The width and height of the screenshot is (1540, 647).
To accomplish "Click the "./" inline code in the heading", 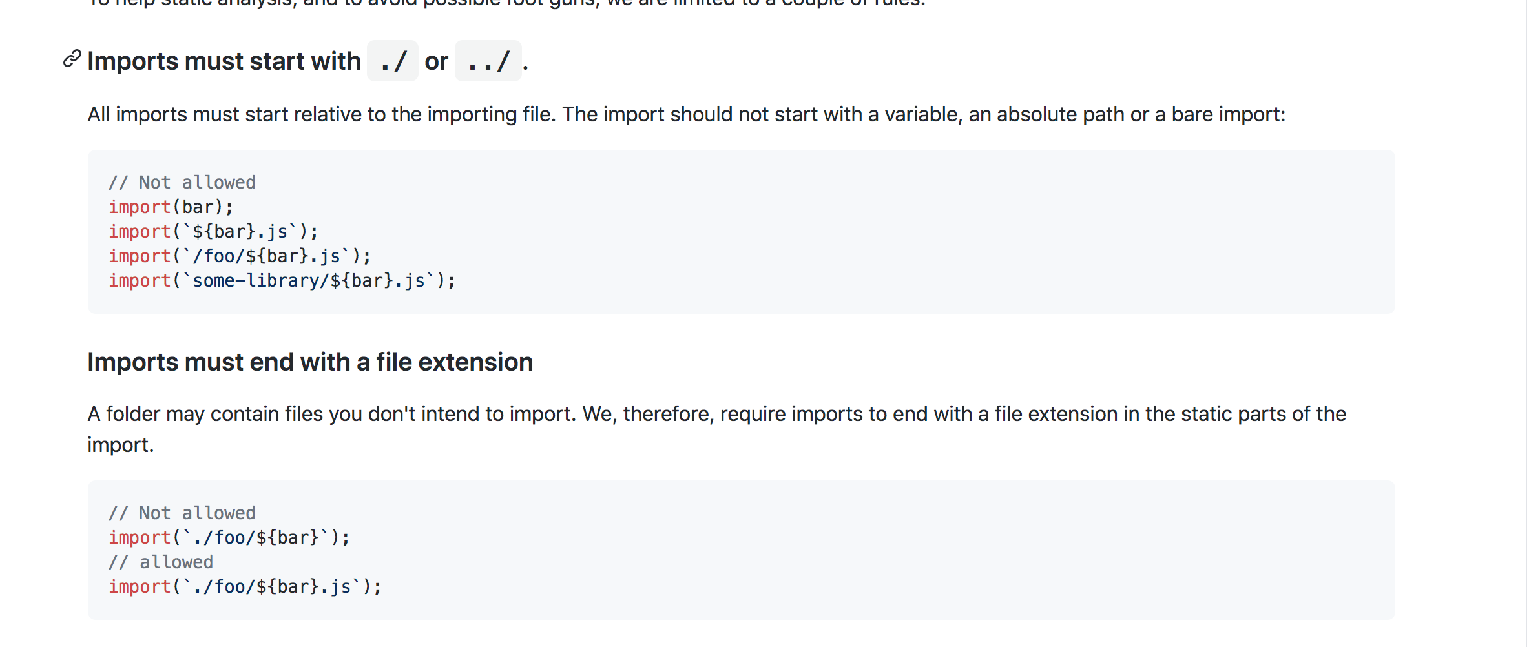I will (x=393, y=61).
